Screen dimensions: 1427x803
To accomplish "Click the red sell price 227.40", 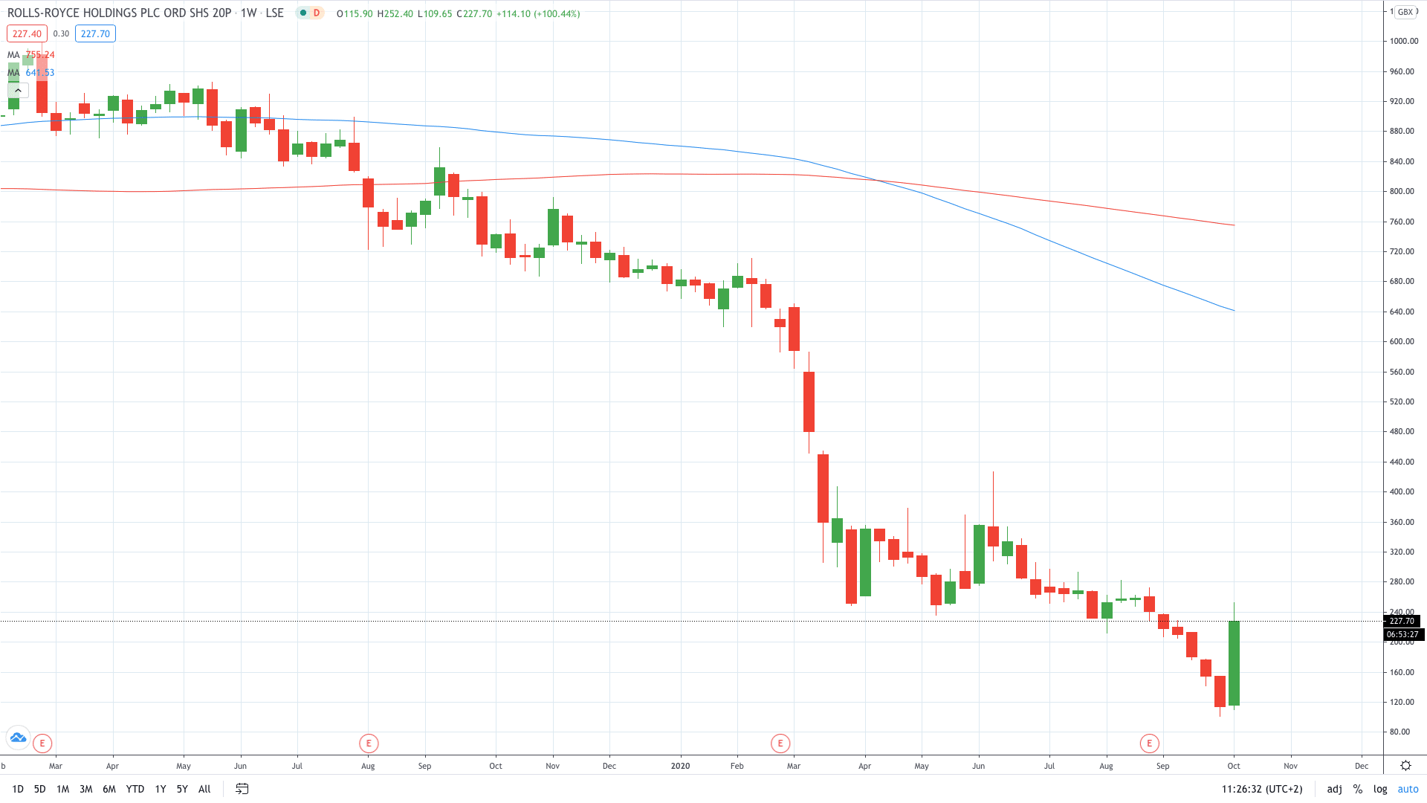I will (x=27, y=33).
